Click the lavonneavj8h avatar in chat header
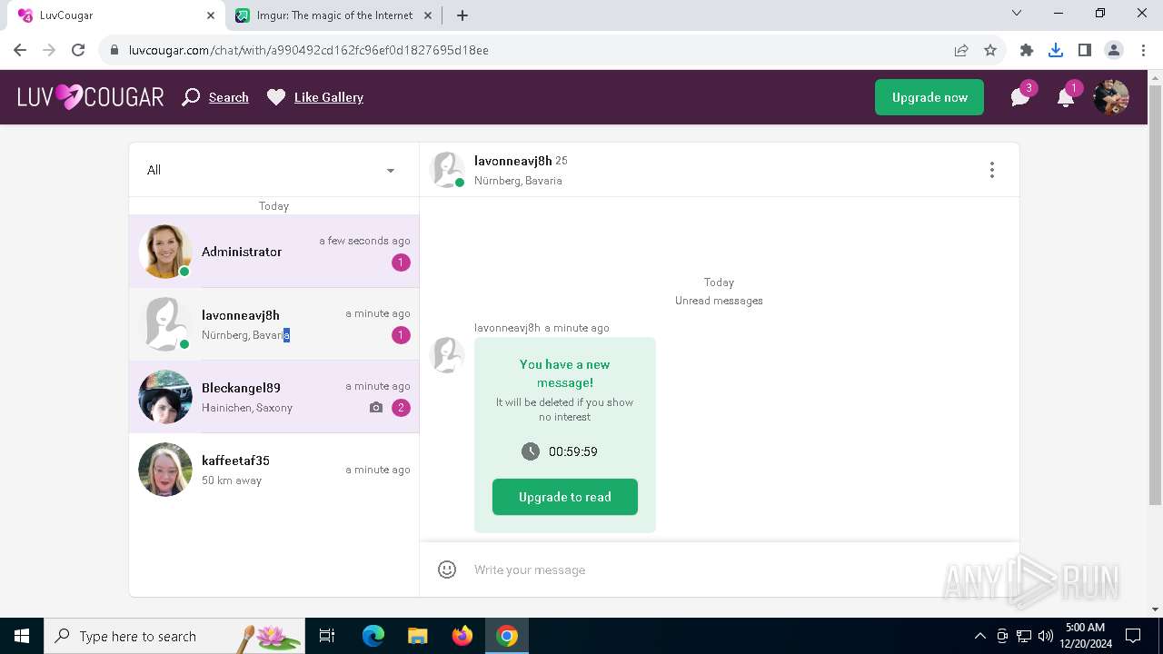Image resolution: width=1163 pixels, height=654 pixels. tap(447, 170)
